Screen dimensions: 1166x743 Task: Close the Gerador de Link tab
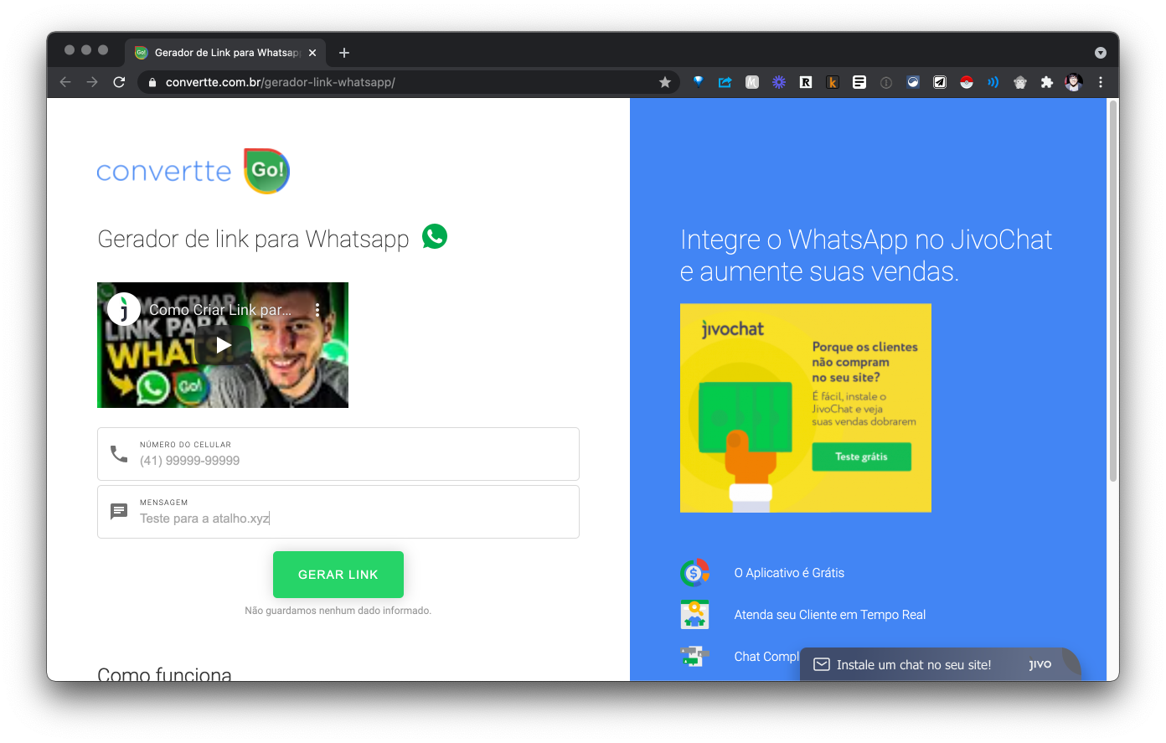(x=312, y=53)
